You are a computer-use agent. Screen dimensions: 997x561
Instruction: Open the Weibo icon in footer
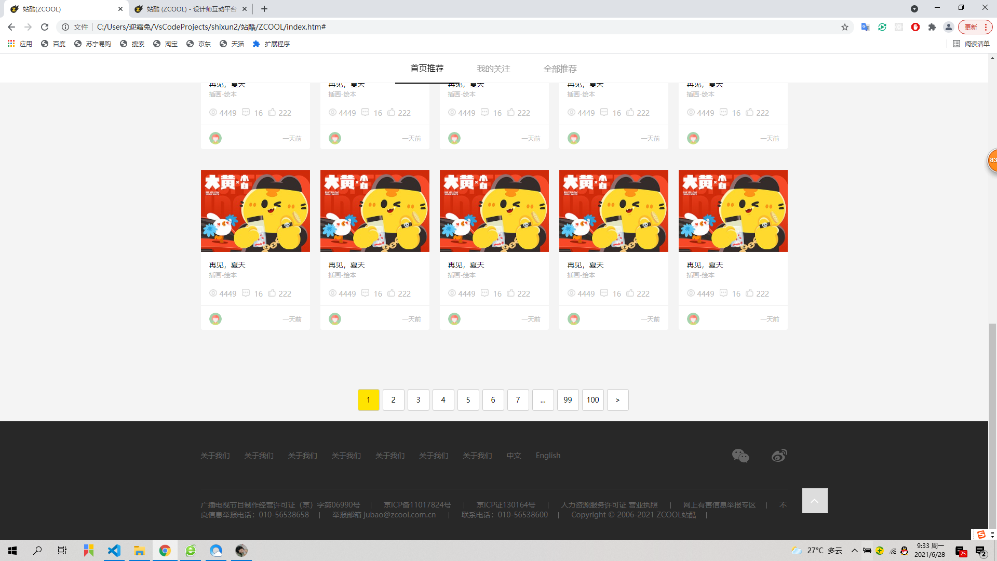(x=779, y=456)
